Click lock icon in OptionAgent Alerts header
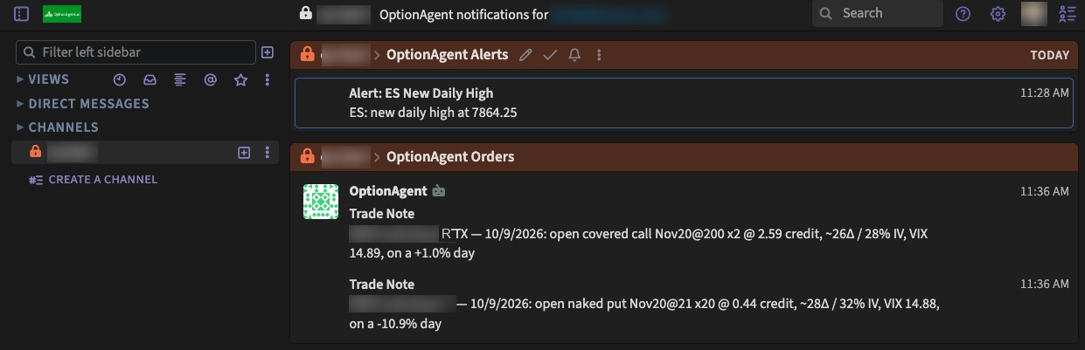Image resolution: width=1085 pixels, height=350 pixels. coord(307,54)
